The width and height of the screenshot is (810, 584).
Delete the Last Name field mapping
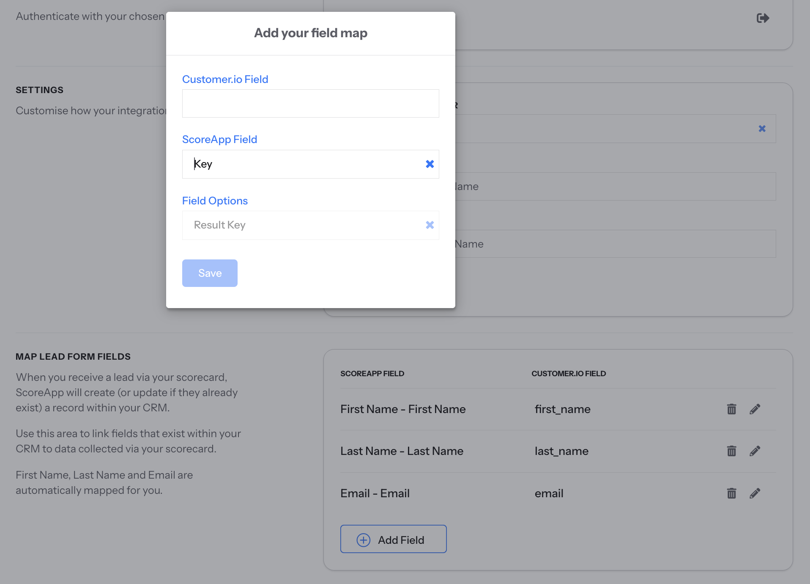pos(731,451)
